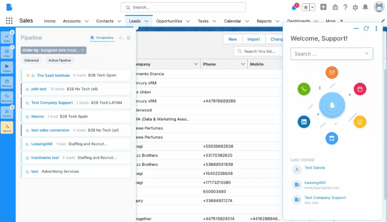Screen dimensions: 387x222
Task: Open the Inbox sidebar button
Action: coord(6,53)
